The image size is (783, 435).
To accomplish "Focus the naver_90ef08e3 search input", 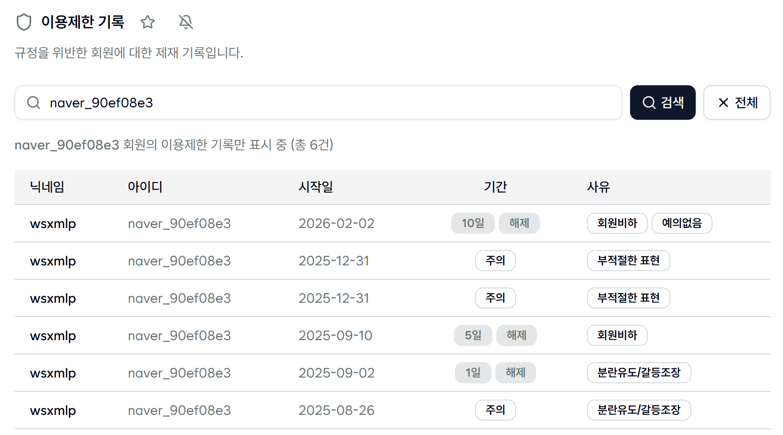I will click(318, 103).
